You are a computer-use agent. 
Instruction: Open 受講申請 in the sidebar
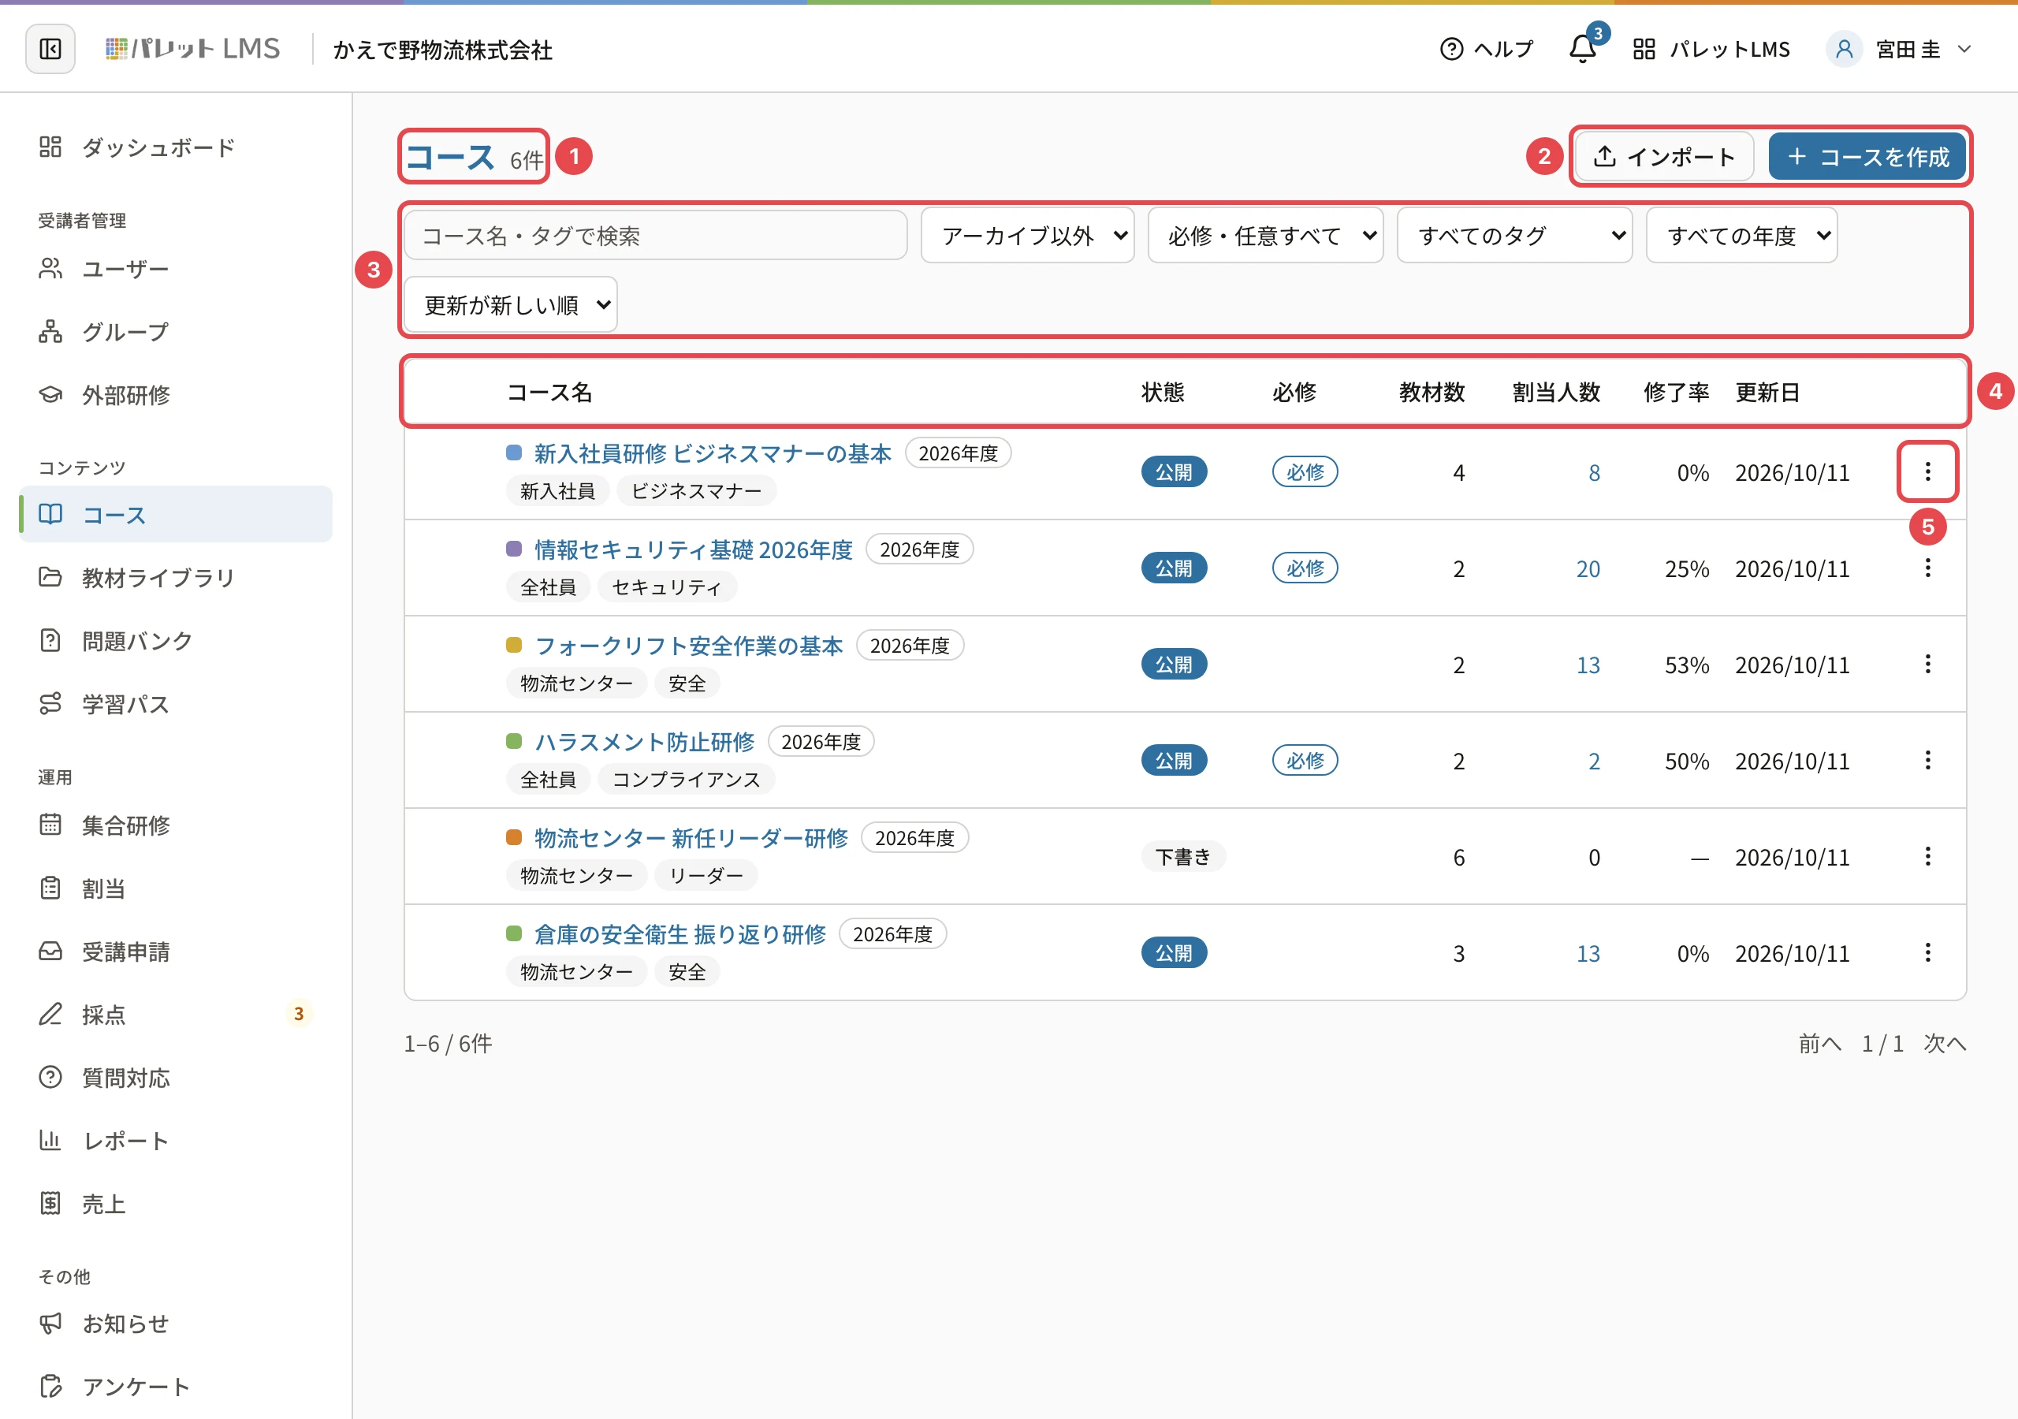pos(176,952)
